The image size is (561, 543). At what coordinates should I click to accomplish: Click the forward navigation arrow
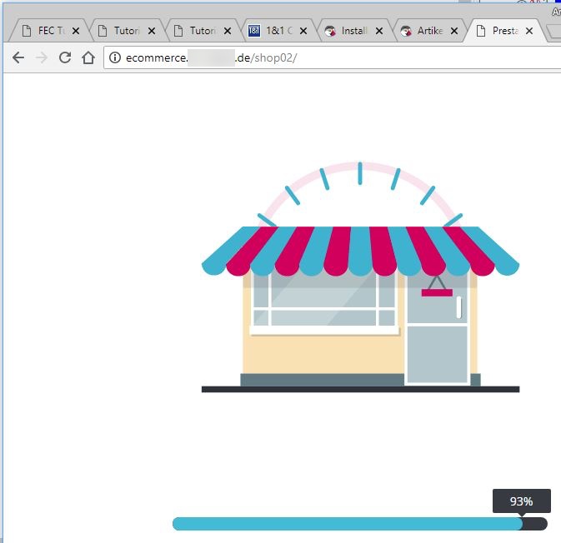[42, 57]
